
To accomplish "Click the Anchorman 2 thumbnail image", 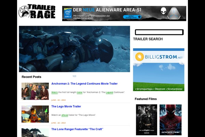I will 35,91.
